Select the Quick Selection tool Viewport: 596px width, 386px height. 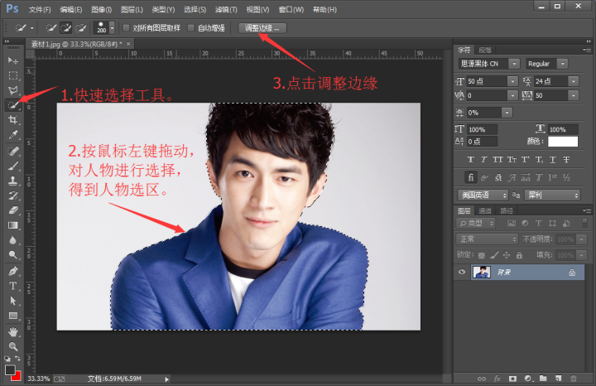(13, 105)
